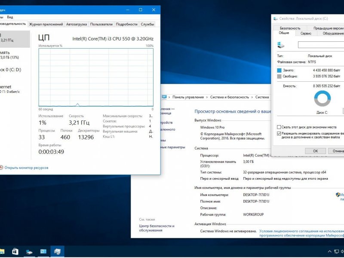Click the resource monitor icon in Task Manager
Image resolution: width=344 pixels, height=258 pixels.
pyautogui.click(x=1, y=167)
